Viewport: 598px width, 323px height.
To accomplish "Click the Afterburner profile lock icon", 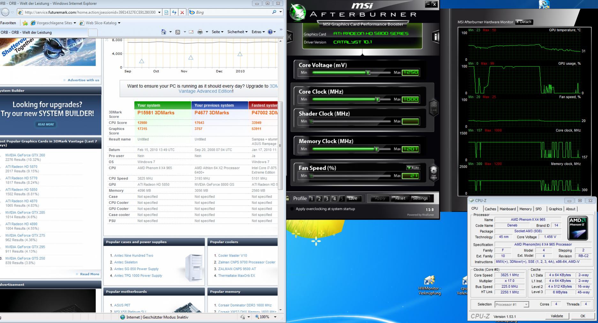I will point(288,198).
